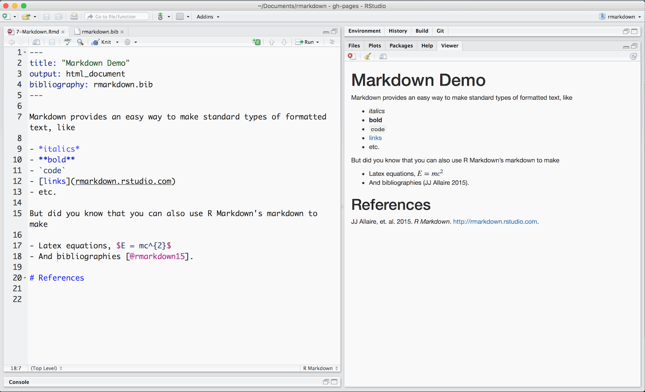
Task: Select the spell check icon in editor toolbar
Action: (x=67, y=42)
